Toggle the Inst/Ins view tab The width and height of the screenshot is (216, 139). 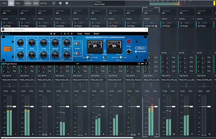[x=28, y=3]
